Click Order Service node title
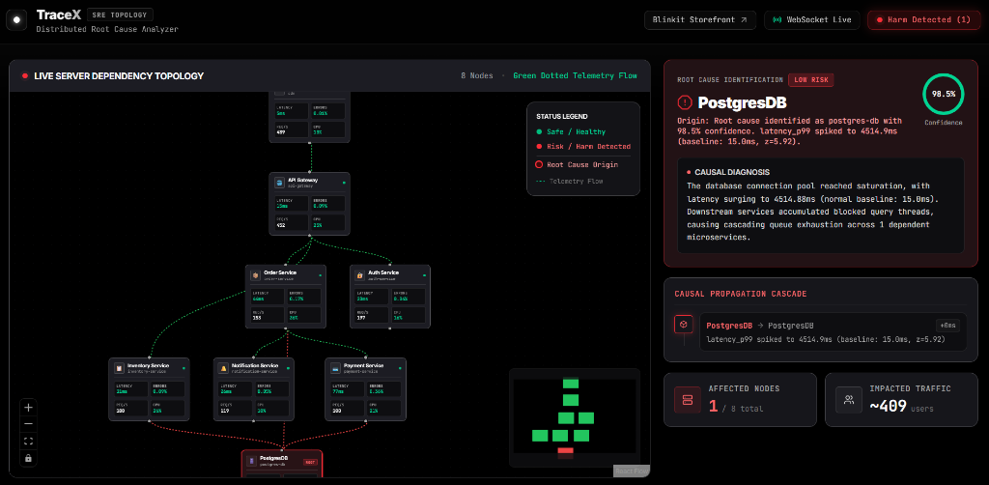989x485 pixels. (x=280, y=272)
